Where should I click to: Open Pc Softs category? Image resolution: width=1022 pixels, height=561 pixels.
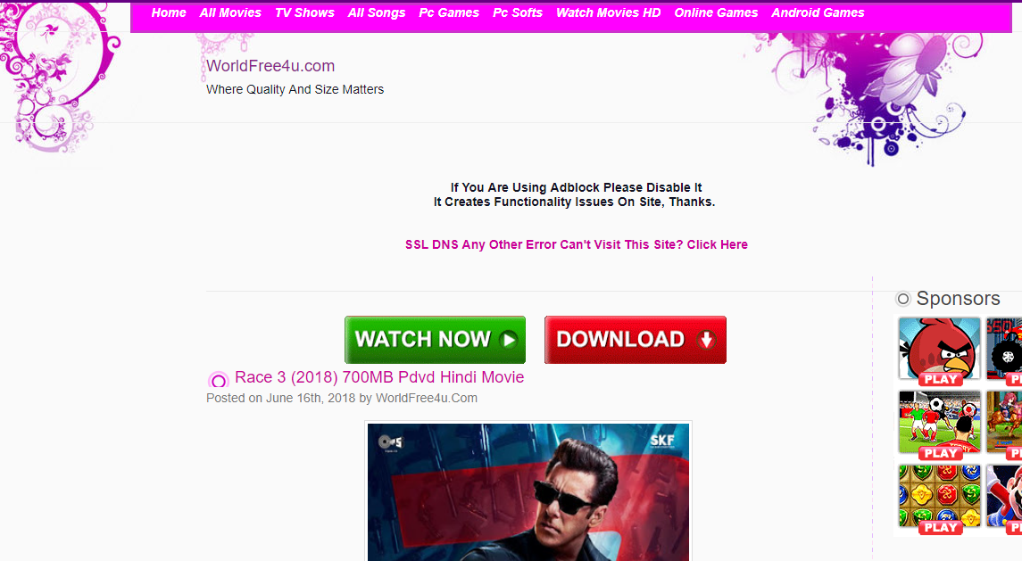(x=518, y=12)
